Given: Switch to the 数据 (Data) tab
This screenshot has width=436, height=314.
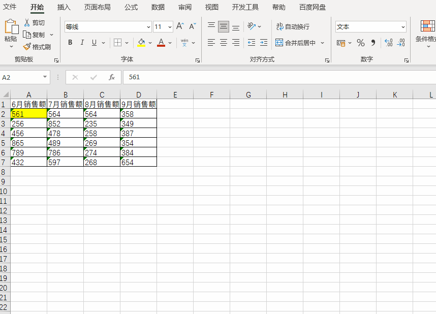Looking at the screenshot, I should (158, 7).
